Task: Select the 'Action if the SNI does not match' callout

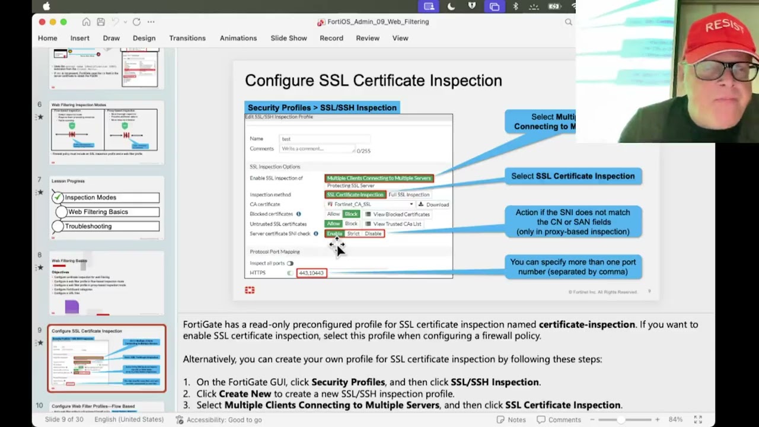Action: click(x=573, y=222)
